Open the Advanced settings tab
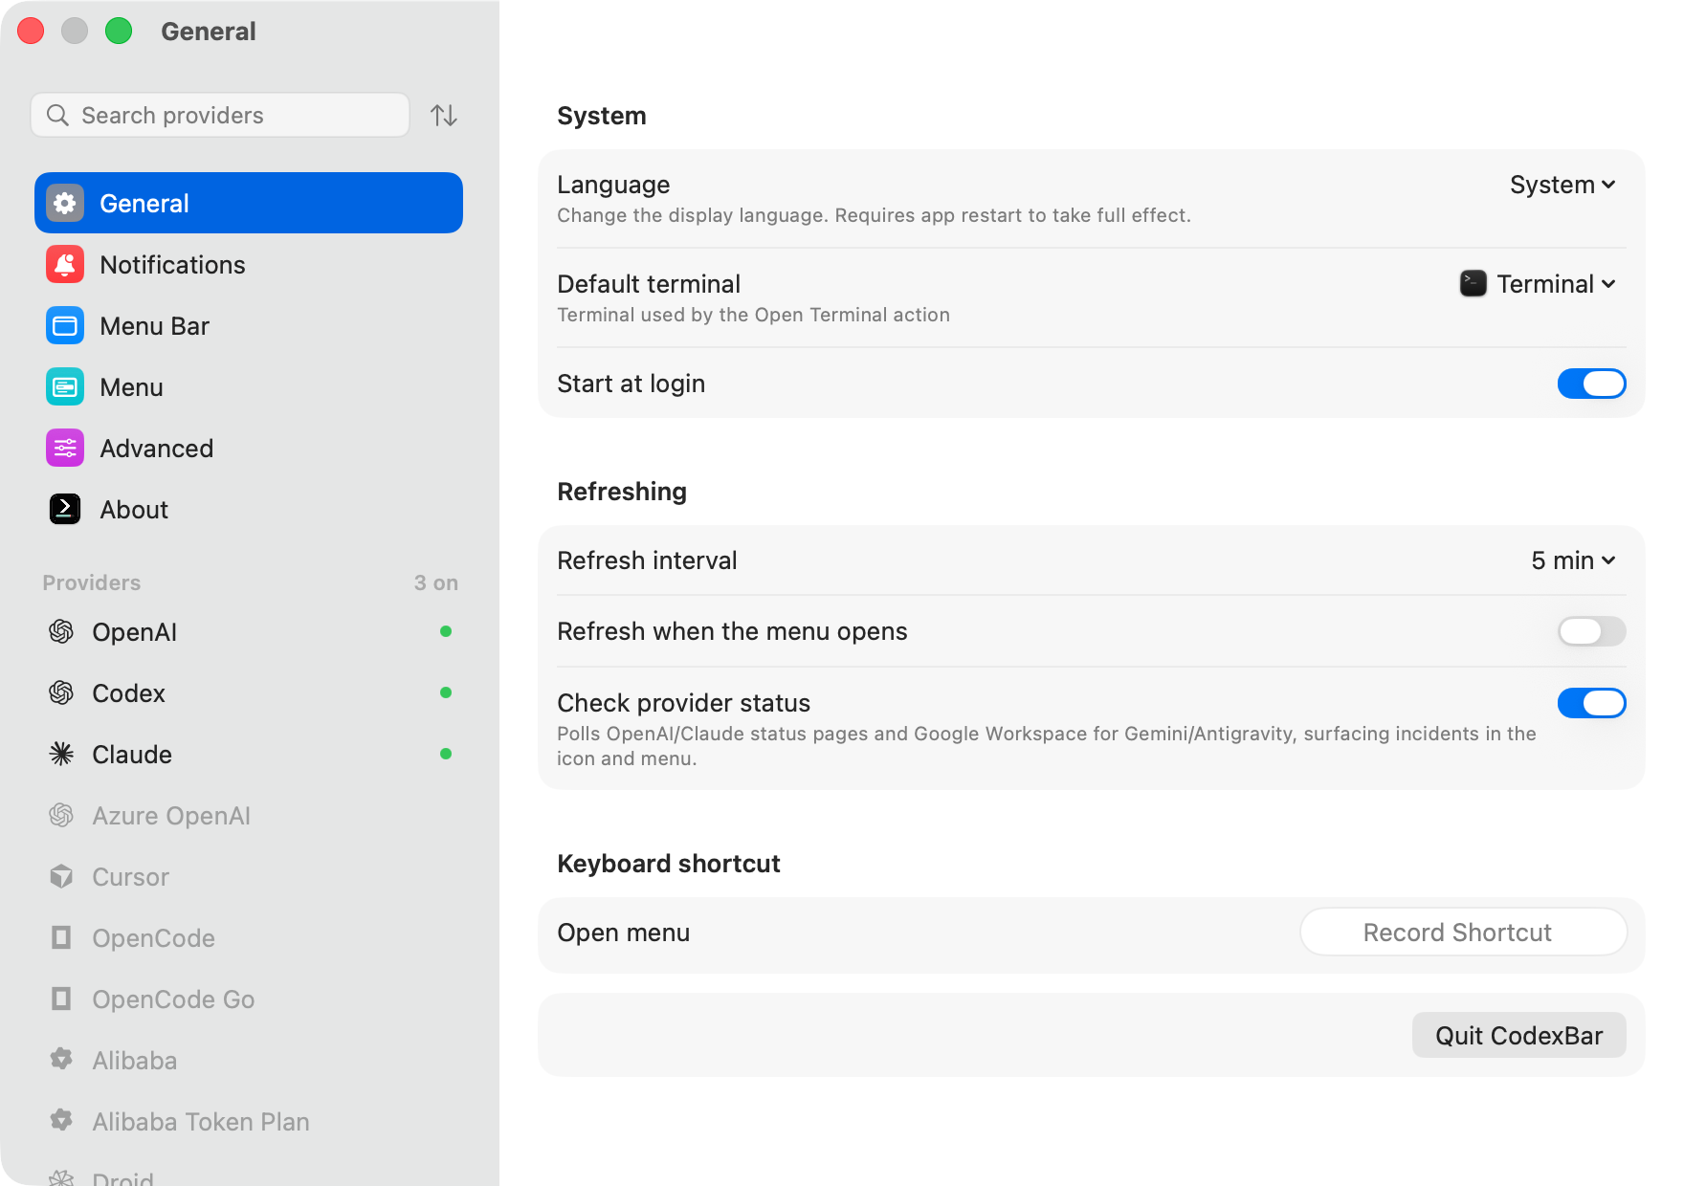 coord(249,448)
